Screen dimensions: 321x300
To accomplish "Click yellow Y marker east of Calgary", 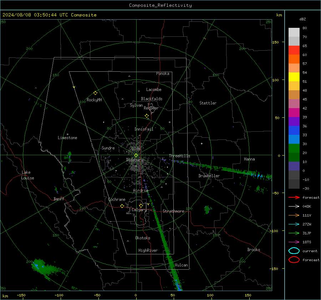I will click(148, 204).
